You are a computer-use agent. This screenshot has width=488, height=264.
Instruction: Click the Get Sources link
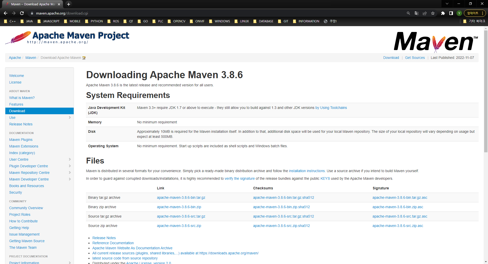(x=415, y=58)
